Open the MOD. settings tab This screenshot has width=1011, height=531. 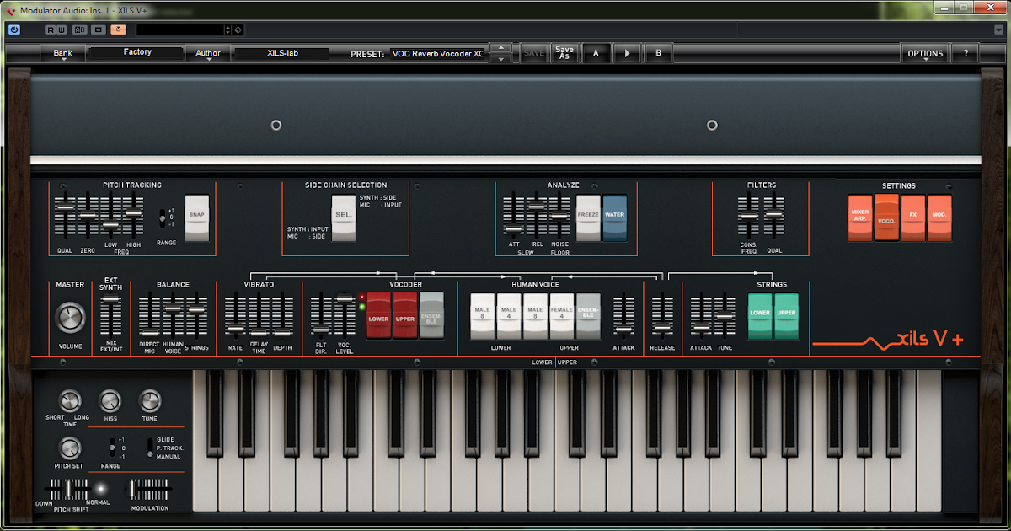tap(939, 217)
